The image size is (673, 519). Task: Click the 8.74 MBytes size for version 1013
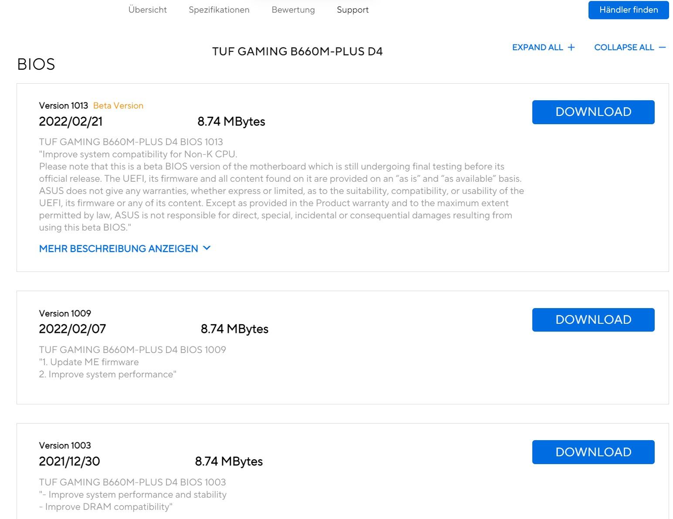click(x=231, y=121)
